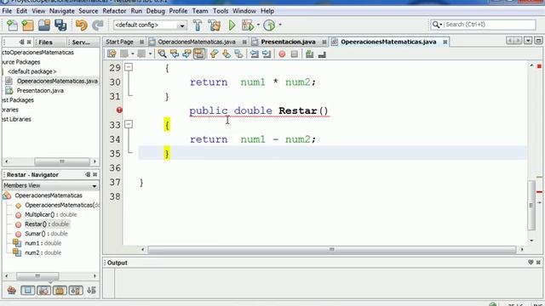The height and width of the screenshot is (306, 545).
Task: Toggle Show Fields filter in Navigator
Action: coord(28,291)
